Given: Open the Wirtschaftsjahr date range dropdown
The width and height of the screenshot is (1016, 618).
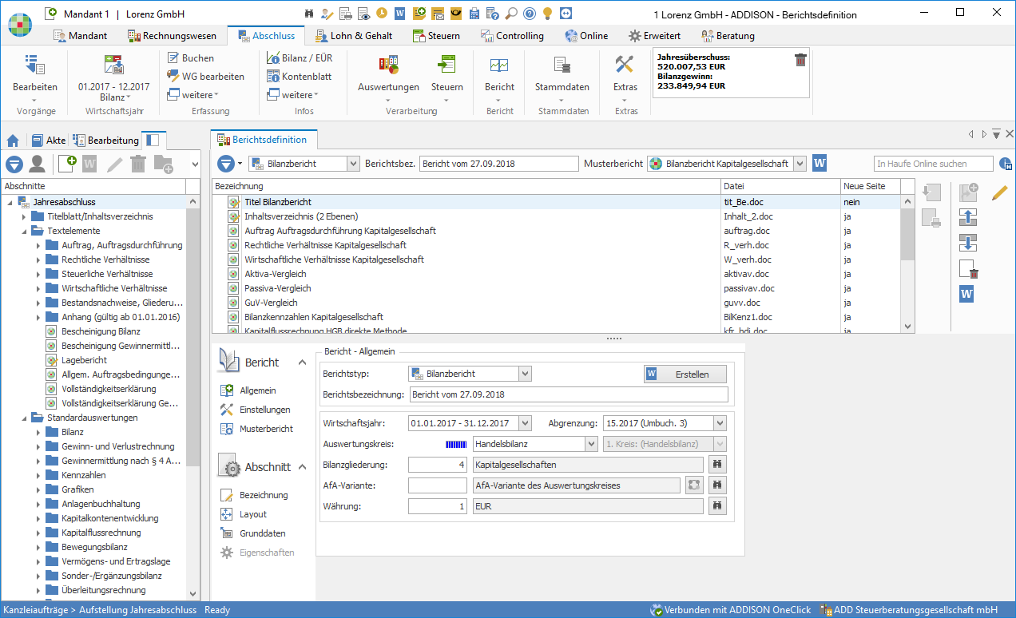Looking at the screenshot, I should 525,423.
